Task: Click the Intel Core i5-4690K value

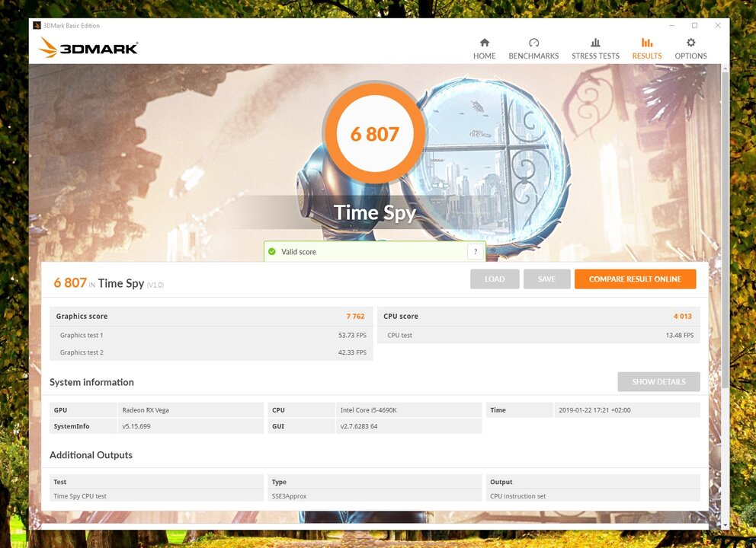Action: pos(368,410)
